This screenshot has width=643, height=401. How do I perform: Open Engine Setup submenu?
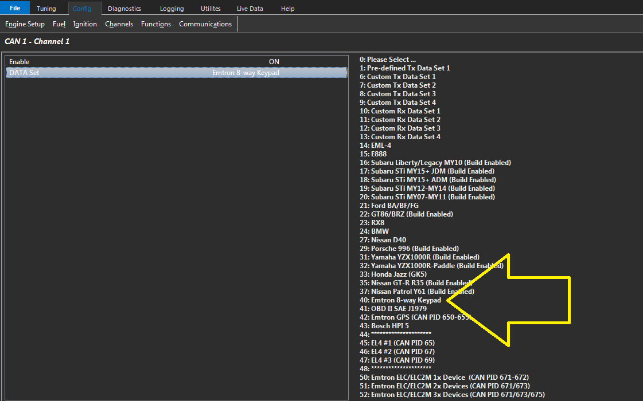[x=25, y=24]
